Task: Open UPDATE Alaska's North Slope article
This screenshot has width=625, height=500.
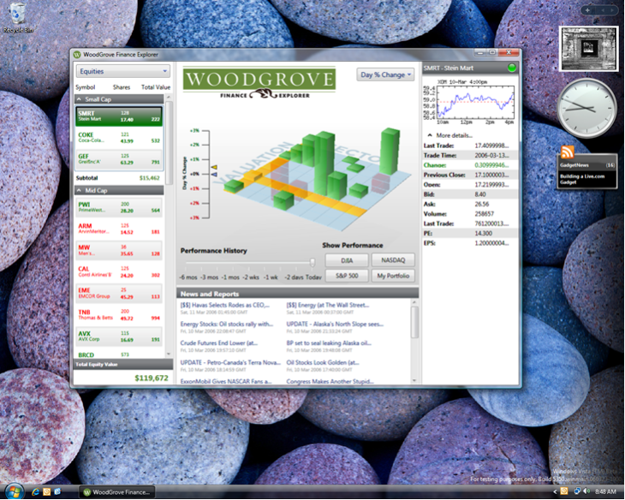Action: tap(335, 324)
